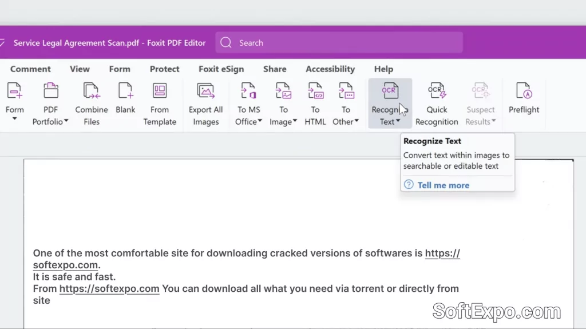Open the Help tab

(x=383, y=69)
